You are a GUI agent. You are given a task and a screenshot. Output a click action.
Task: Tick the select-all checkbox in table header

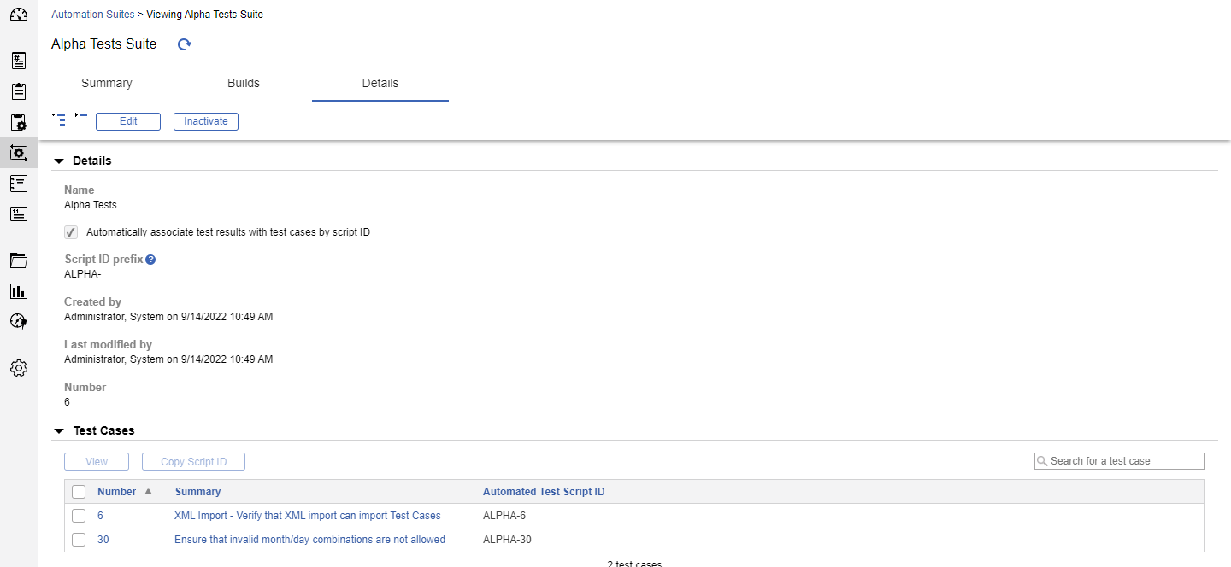pos(79,492)
